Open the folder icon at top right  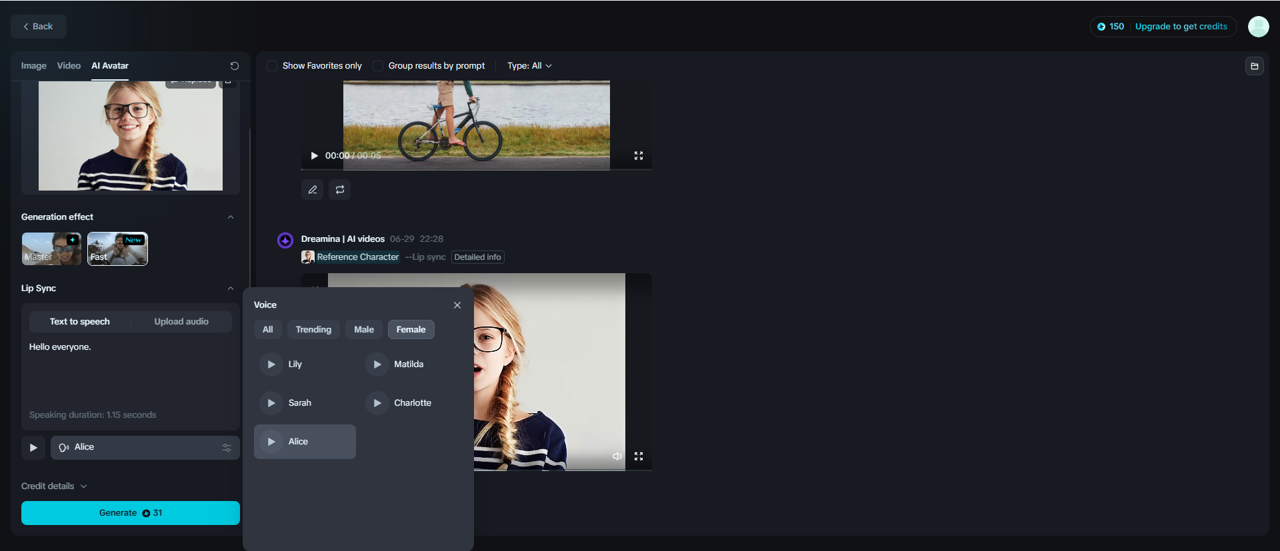pyautogui.click(x=1255, y=66)
